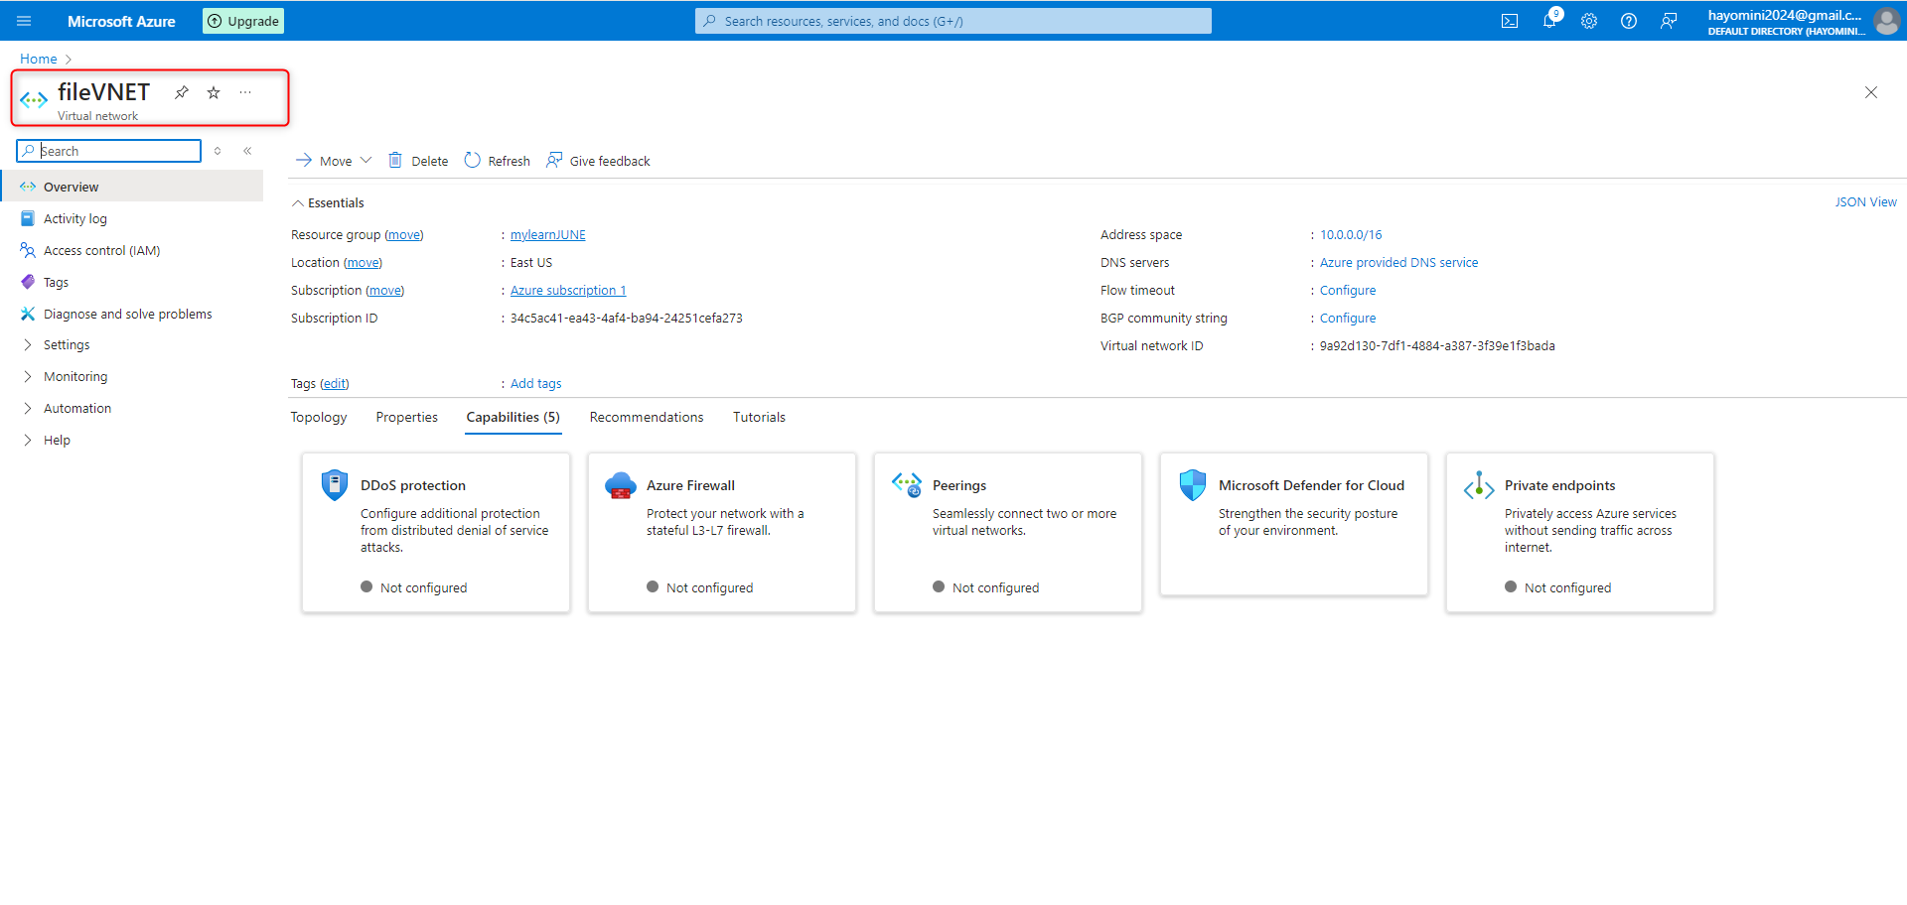Viewport: 1907px width, 905px height.
Task: Click Configure next to BGP community string
Action: 1348,319
